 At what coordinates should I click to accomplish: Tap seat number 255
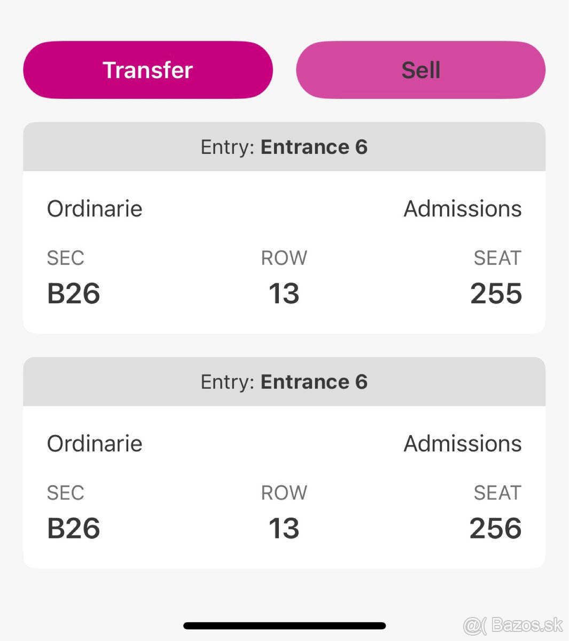pyautogui.click(x=496, y=294)
